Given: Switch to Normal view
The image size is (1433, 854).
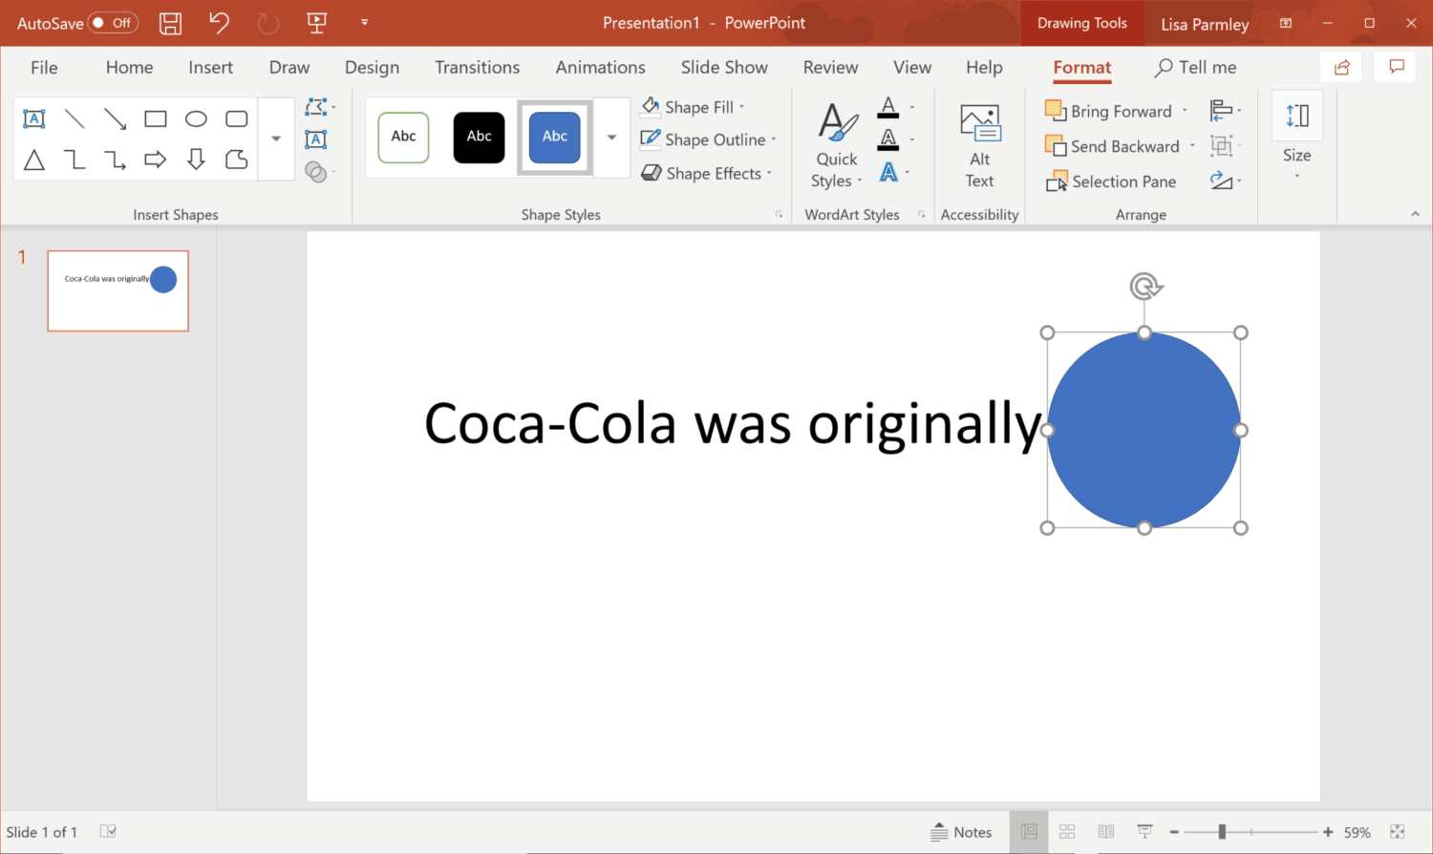Looking at the screenshot, I should pyautogui.click(x=1029, y=832).
